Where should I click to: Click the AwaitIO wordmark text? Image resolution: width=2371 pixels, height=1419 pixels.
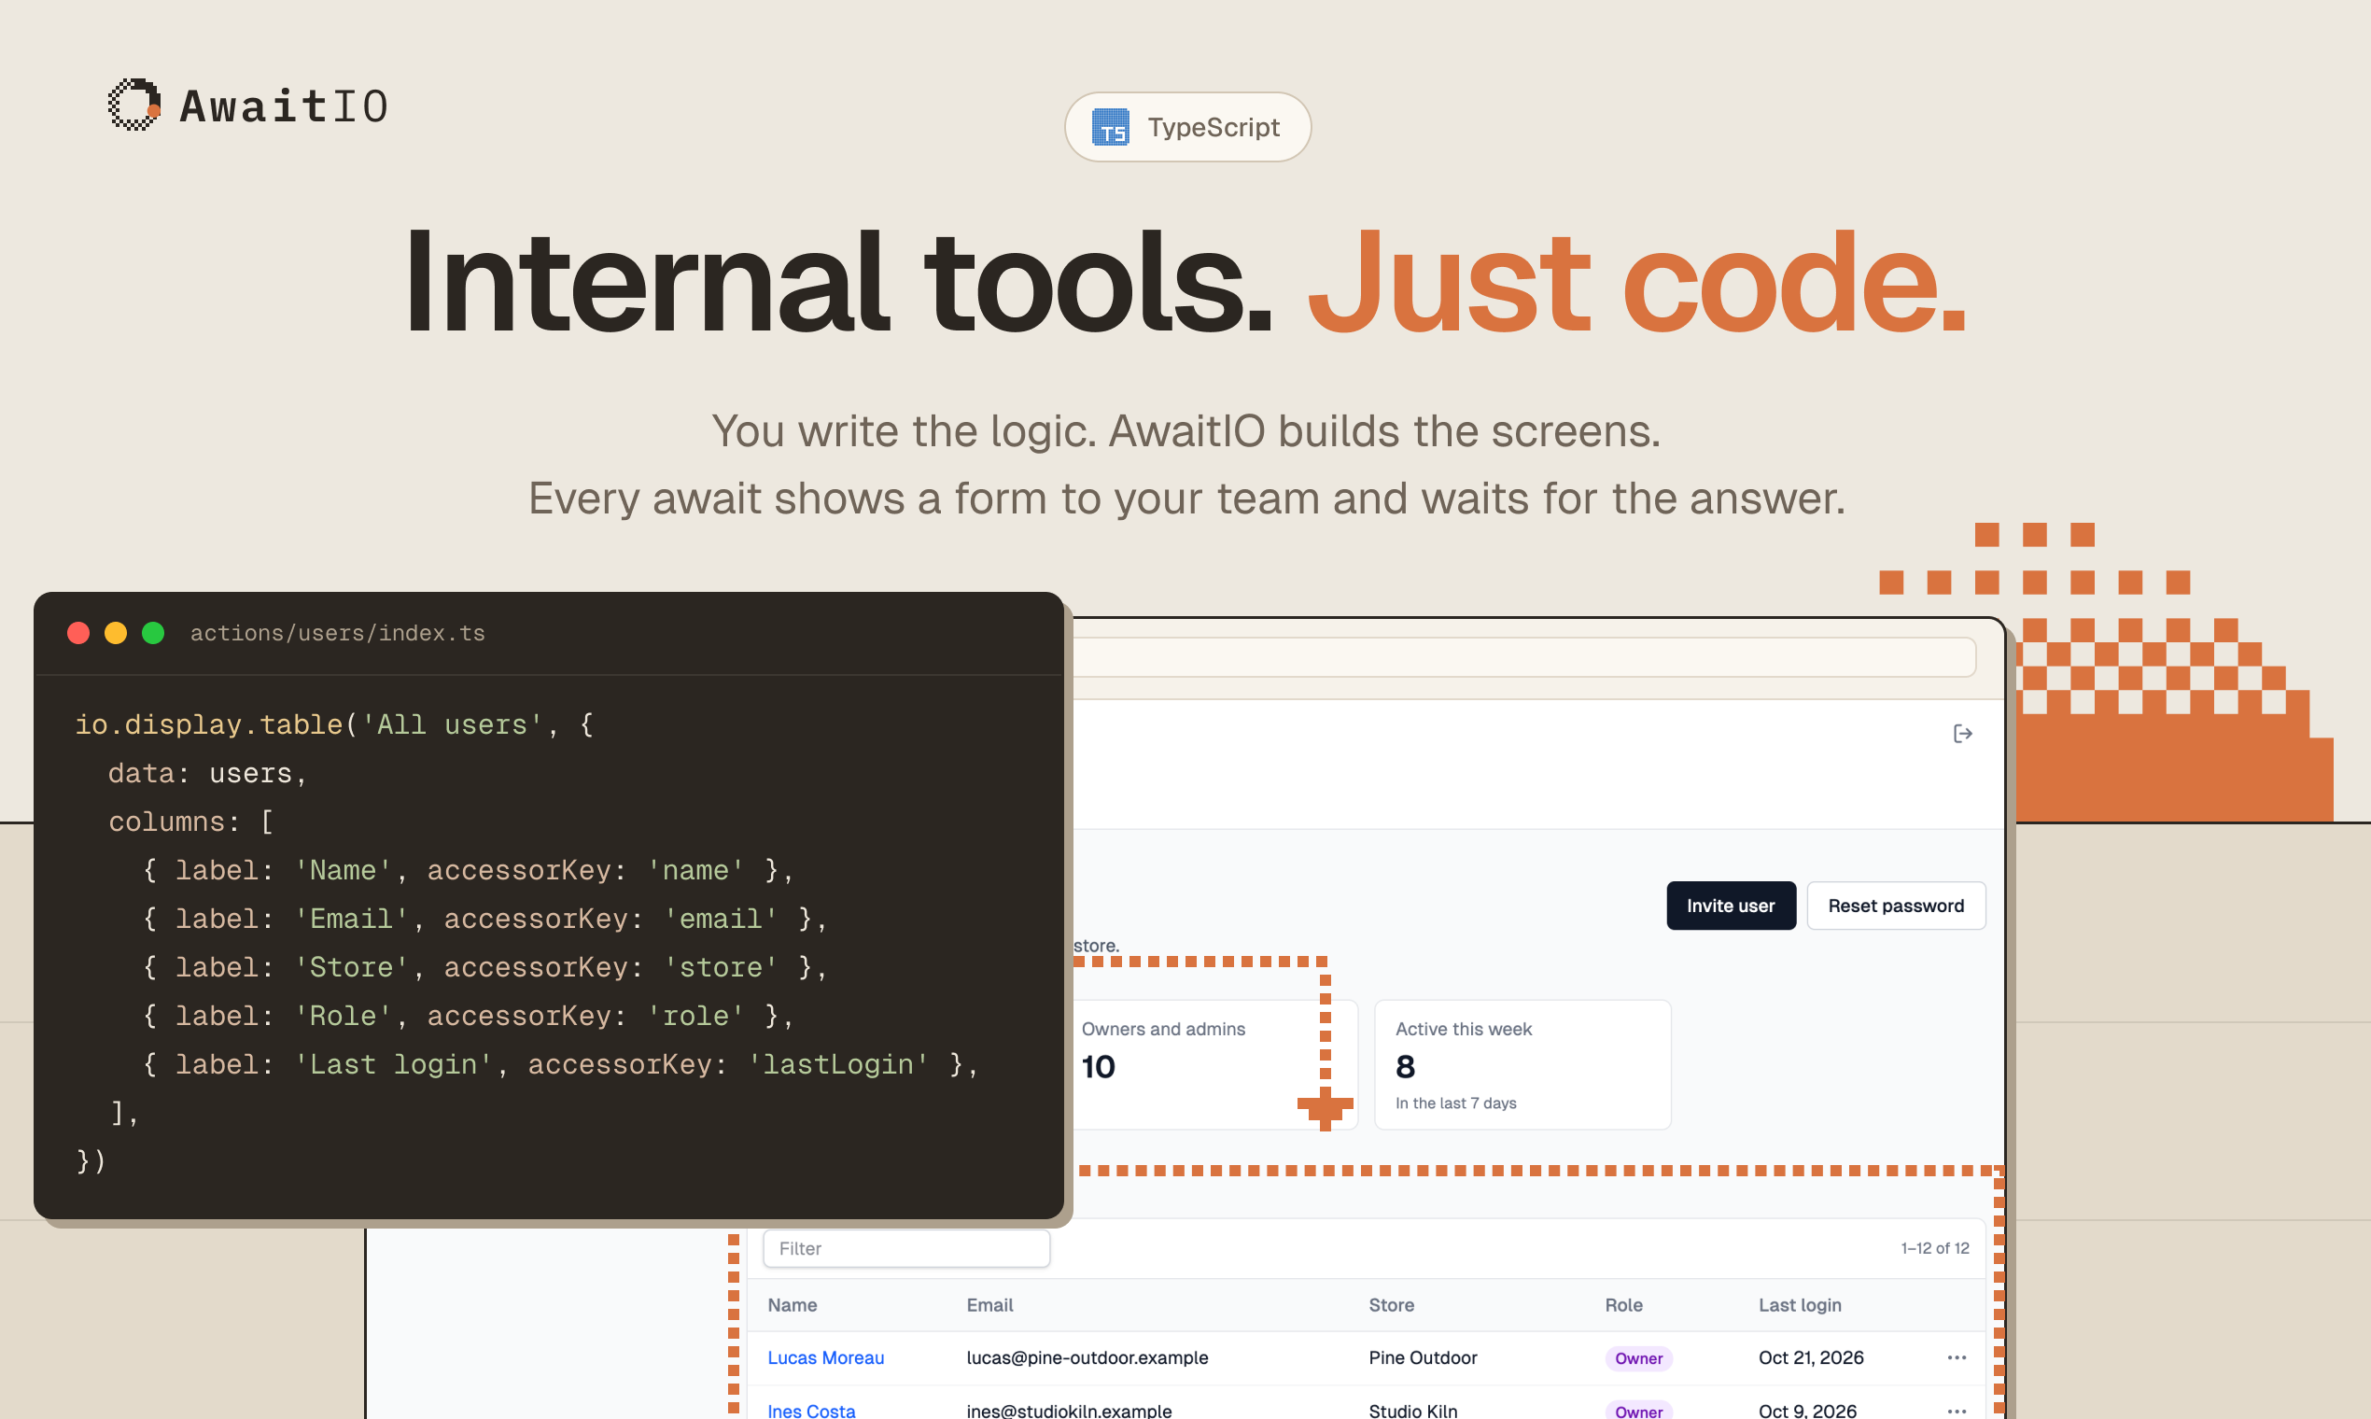click(284, 105)
